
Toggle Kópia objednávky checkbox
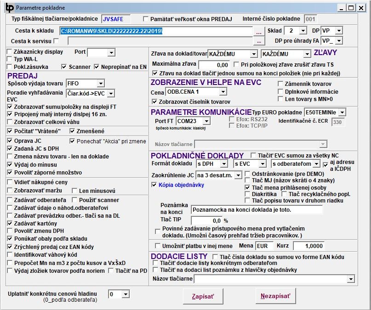click(154, 185)
